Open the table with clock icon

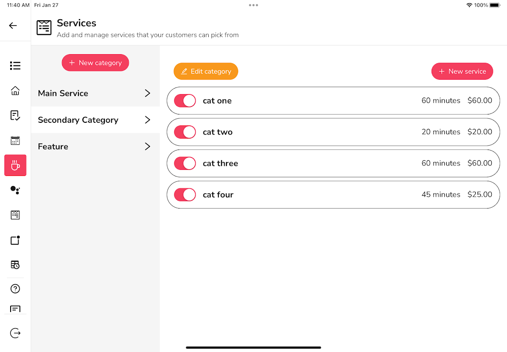click(15, 264)
